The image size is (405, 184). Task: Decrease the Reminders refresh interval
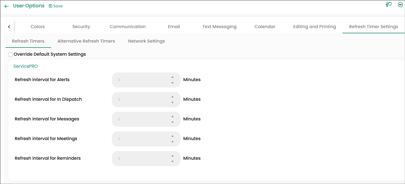(172, 162)
